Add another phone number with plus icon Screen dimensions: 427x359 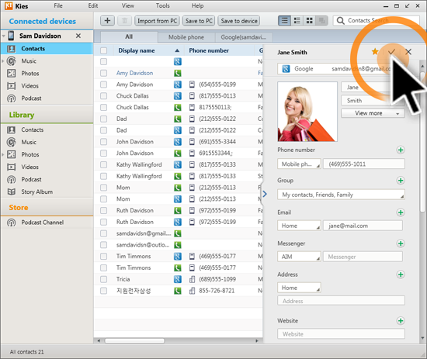[x=401, y=150]
